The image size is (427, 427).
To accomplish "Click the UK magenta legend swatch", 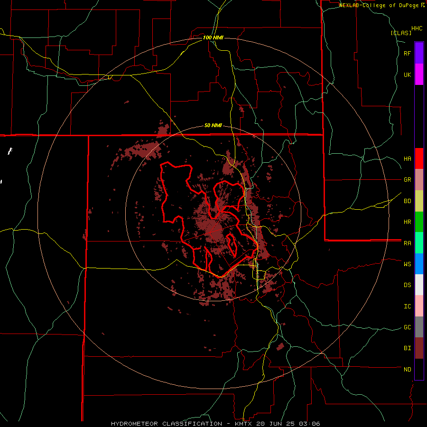I will click(419, 74).
